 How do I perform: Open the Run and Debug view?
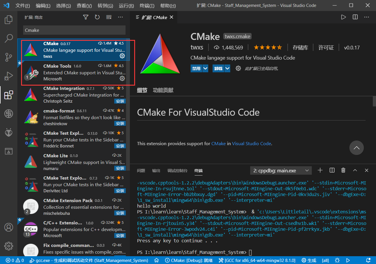click(x=9, y=76)
